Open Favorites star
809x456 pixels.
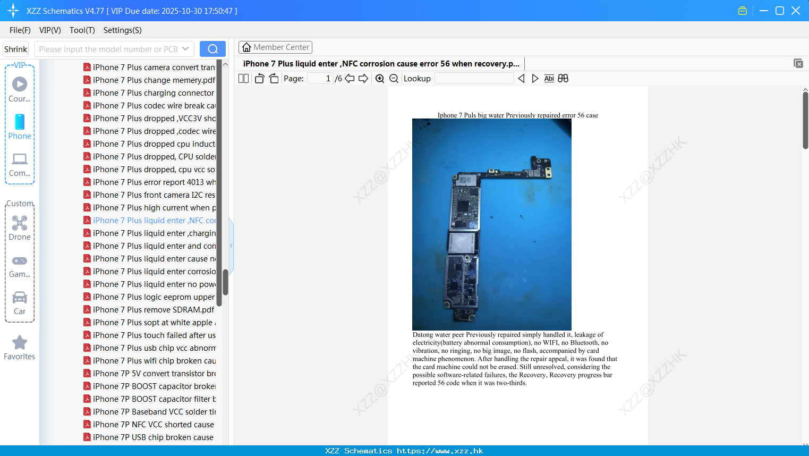pos(20,342)
